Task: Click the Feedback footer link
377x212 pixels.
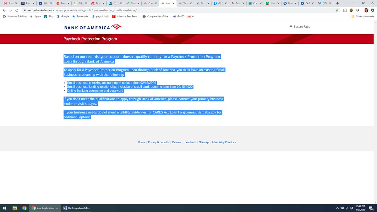Action: (190, 142)
